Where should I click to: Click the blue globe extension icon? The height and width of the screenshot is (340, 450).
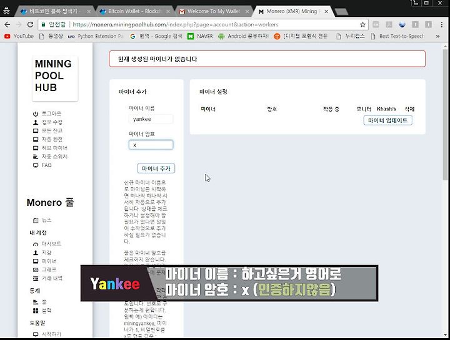point(402,24)
